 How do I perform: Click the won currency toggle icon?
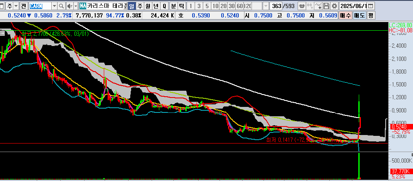point(302,6)
